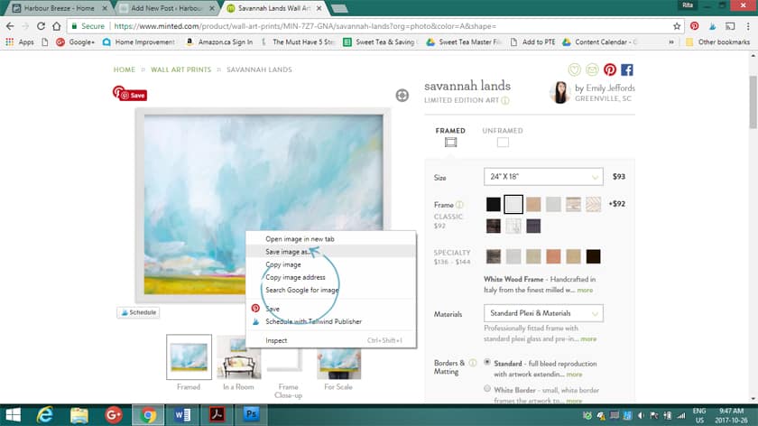Choose Copy image from context menu
This screenshot has width=758, height=426.
330,264
